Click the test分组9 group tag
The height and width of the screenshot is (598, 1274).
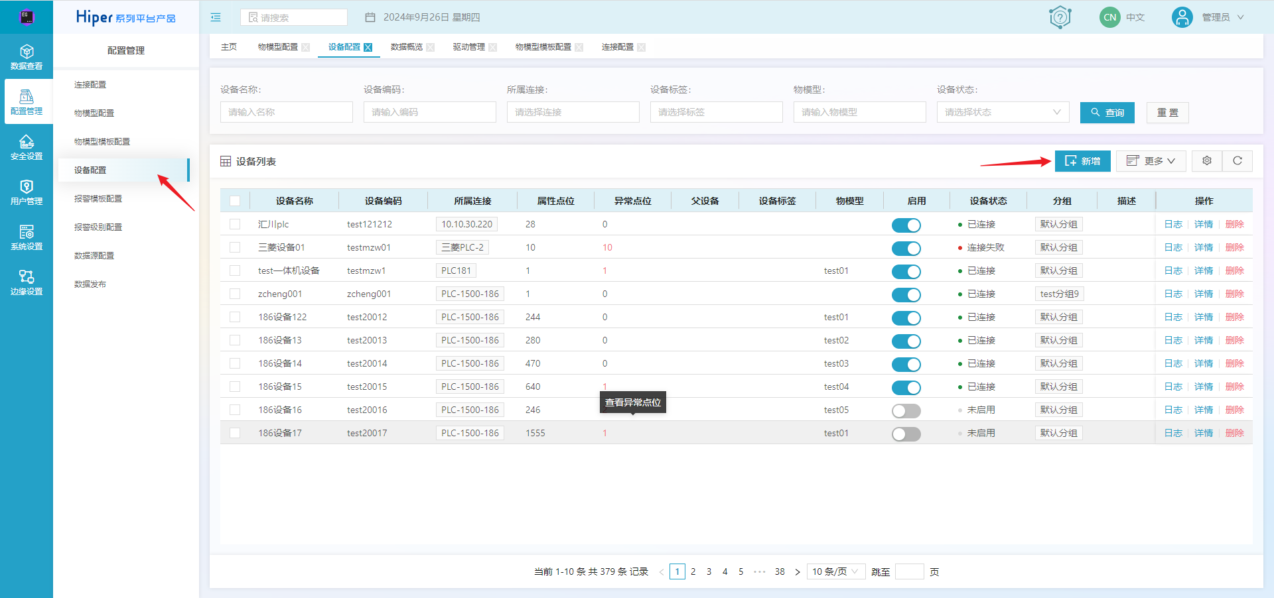[x=1060, y=294]
